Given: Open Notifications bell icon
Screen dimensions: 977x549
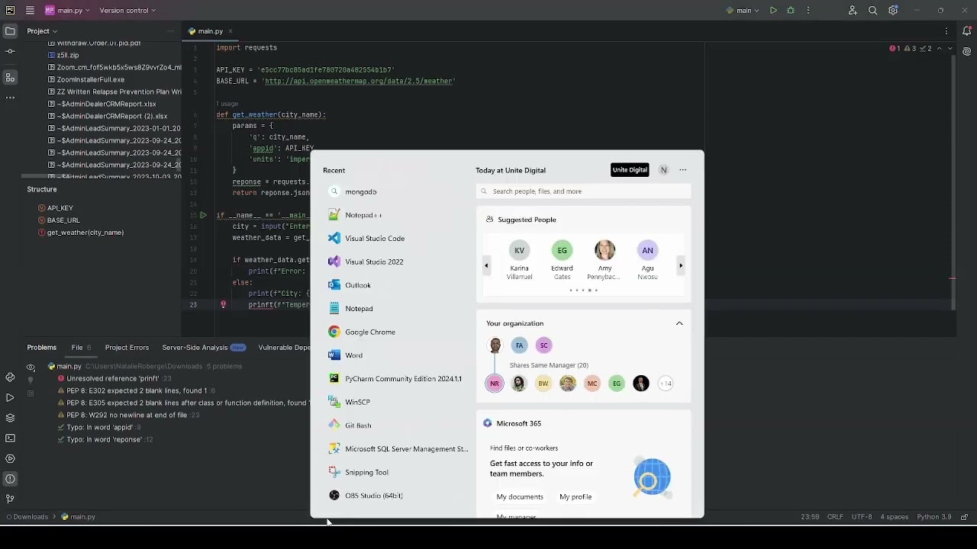Looking at the screenshot, I should click(966, 31).
